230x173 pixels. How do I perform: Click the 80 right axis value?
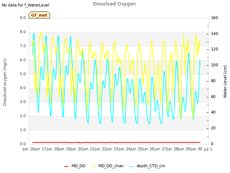pos(213,81)
